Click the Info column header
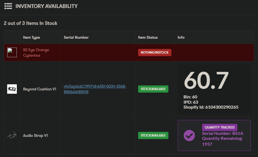Screen dimensions: 258x157 pos(181,37)
